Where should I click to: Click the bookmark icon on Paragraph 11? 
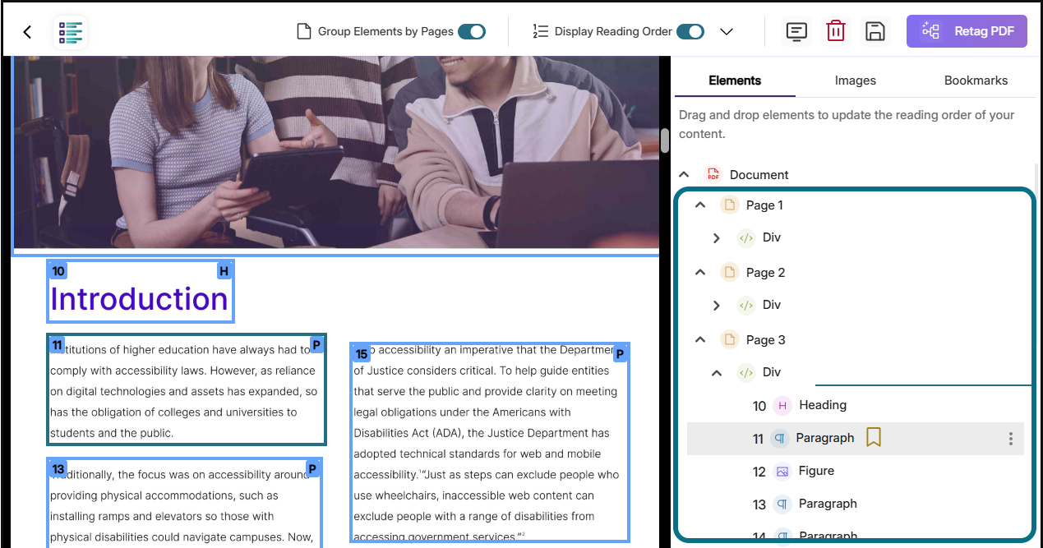point(874,438)
